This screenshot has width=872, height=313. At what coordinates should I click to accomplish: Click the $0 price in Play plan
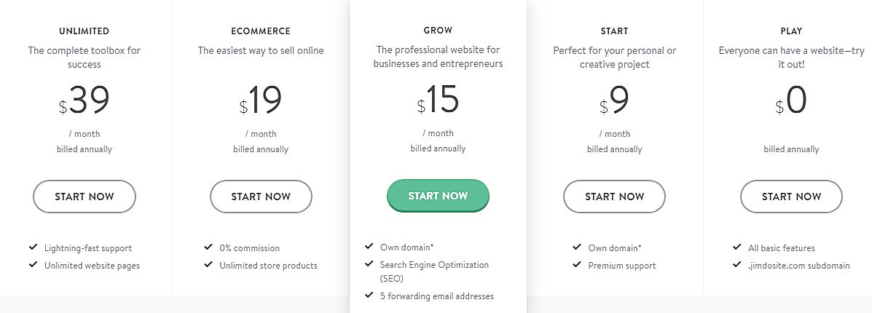coord(791,101)
